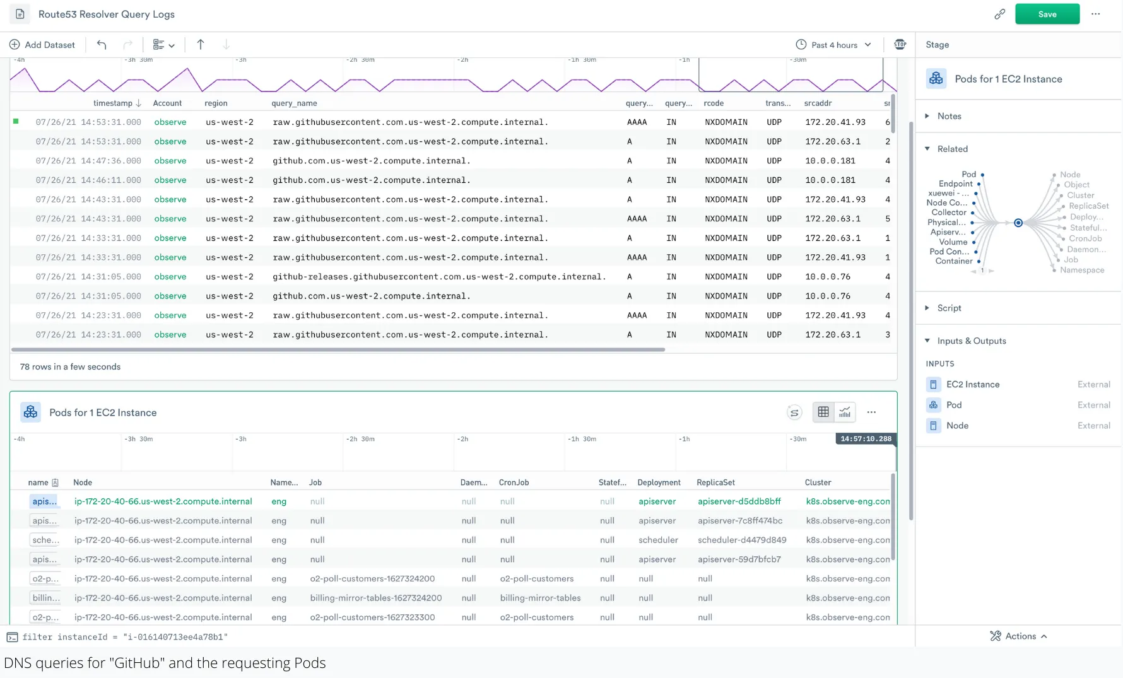Save the worksheet

point(1047,14)
